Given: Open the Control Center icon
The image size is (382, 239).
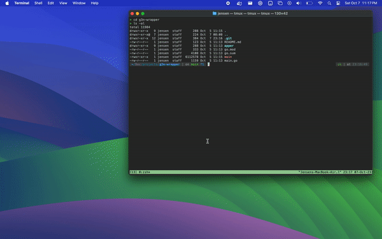Looking at the screenshot, I should pos(338,3).
